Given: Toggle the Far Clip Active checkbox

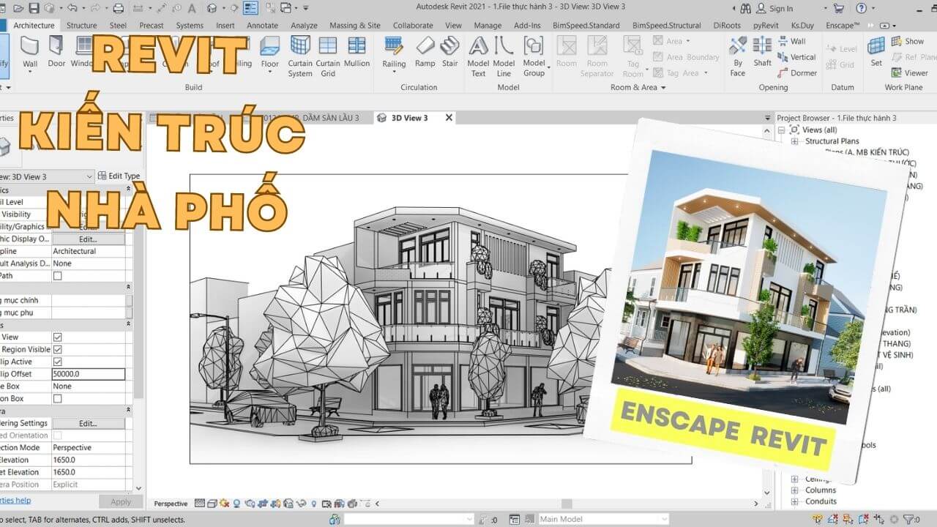Looking at the screenshot, I should 58,362.
